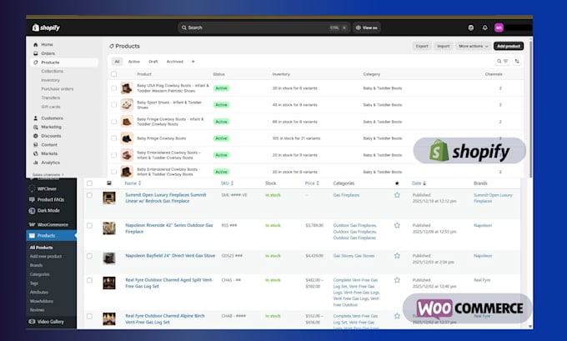Sort WooCommerce products by Date column
This screenshot has width=567, height=341.
tap(419, 183)
